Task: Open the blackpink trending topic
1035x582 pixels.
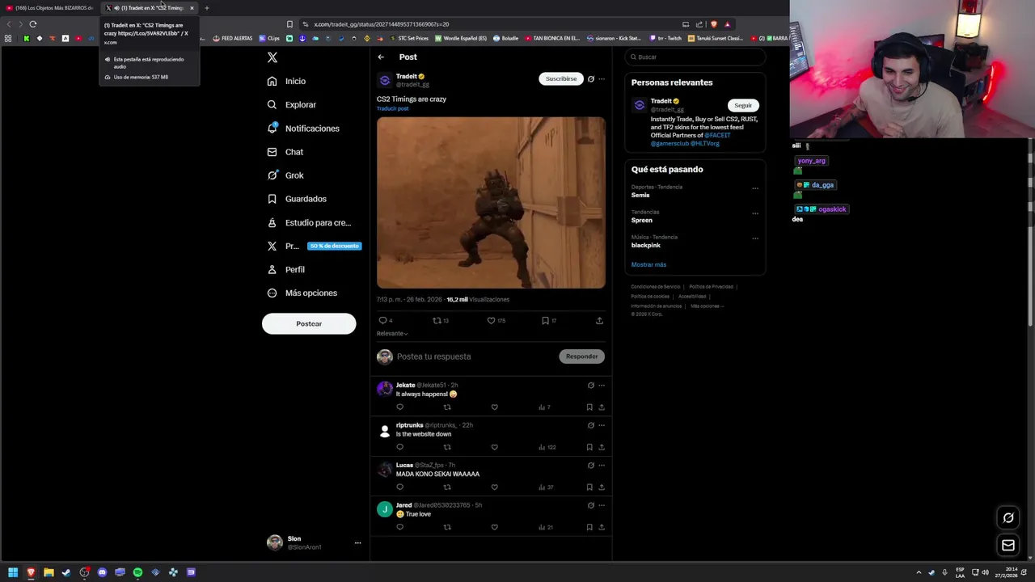Action: 646,245
